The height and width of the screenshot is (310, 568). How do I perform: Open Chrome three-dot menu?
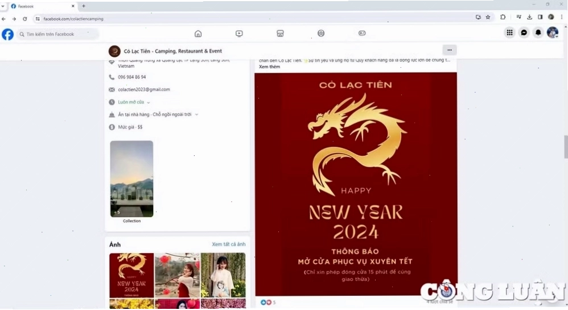[562, 17]
